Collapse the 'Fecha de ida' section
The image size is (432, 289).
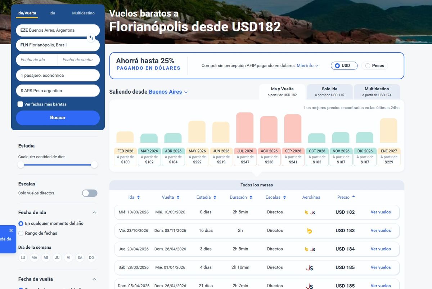pos(94,212)
